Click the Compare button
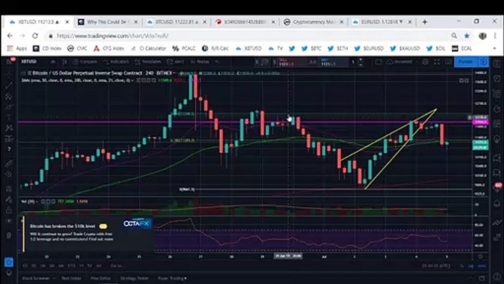Screen dimensions: 504x284 tap(85, 62)
